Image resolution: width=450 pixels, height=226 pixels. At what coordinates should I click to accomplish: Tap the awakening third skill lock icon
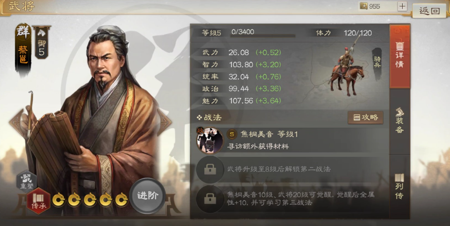[x=210, y=198]
